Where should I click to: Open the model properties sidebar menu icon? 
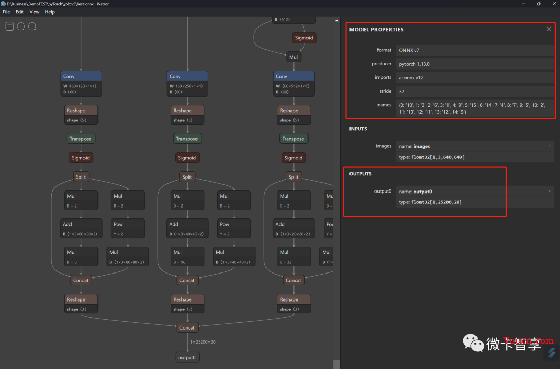[10, 26]
